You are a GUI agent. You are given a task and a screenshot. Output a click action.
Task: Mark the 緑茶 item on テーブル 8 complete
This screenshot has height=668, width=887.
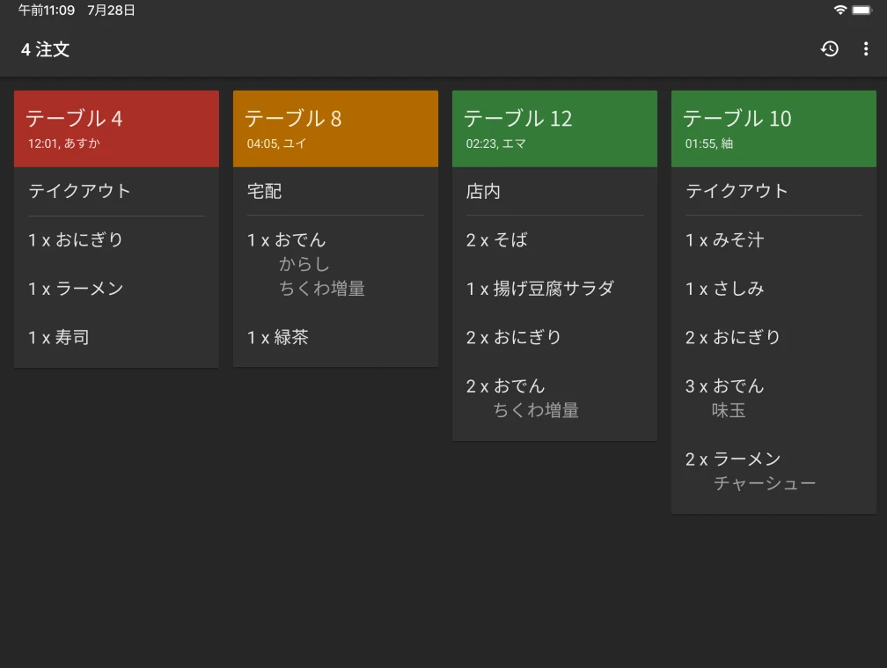pyautogui.click(x=280, y=337)
